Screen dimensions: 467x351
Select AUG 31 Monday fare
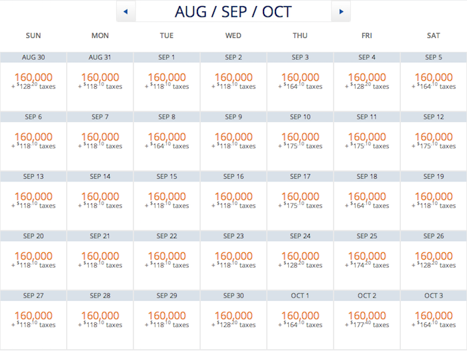coord(100,81)
